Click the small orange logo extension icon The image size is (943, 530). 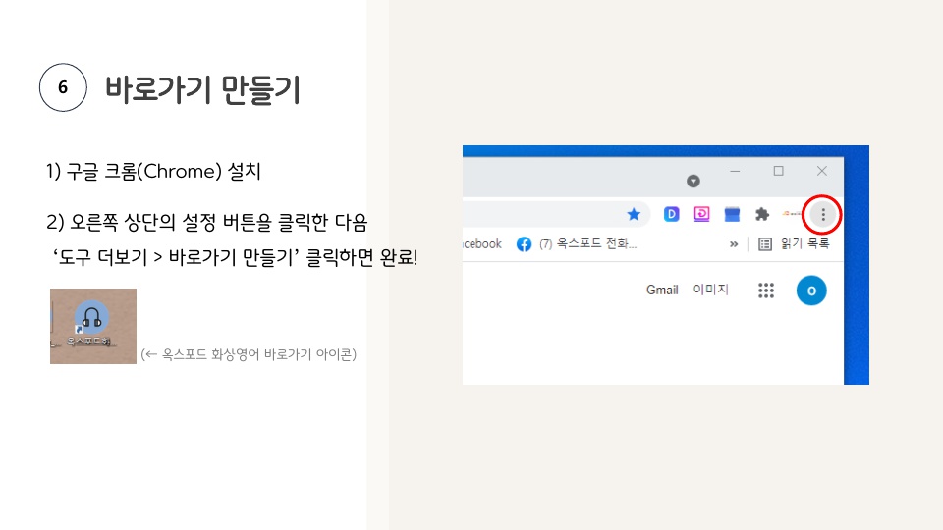tap(792, 214)
